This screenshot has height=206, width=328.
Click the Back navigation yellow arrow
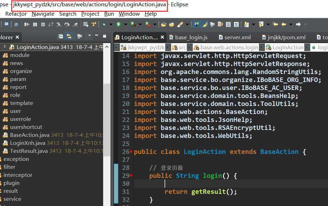284,24
